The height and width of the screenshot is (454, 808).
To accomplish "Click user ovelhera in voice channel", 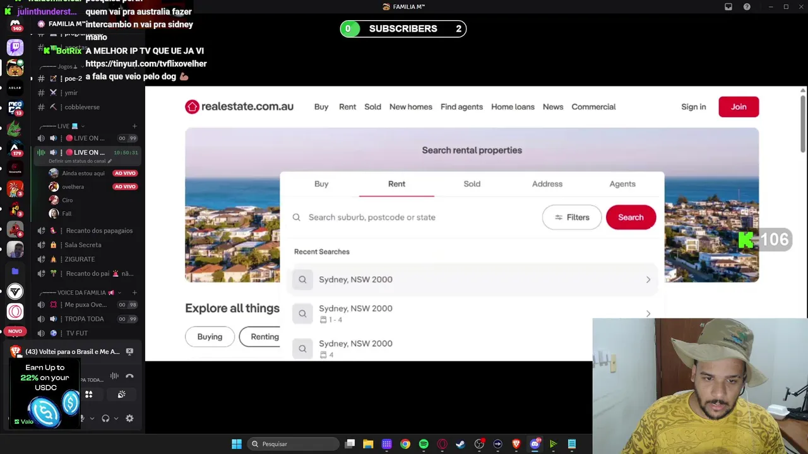I will [x=73, y=187].
